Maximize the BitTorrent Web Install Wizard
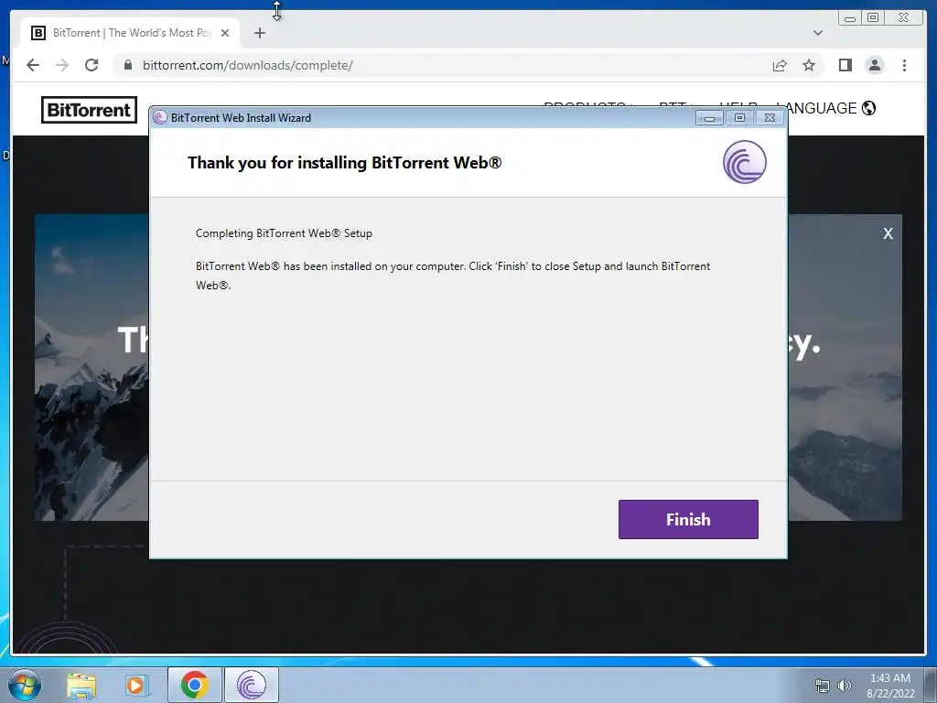Viewport: 937px width, 703px height. point(739,118)
